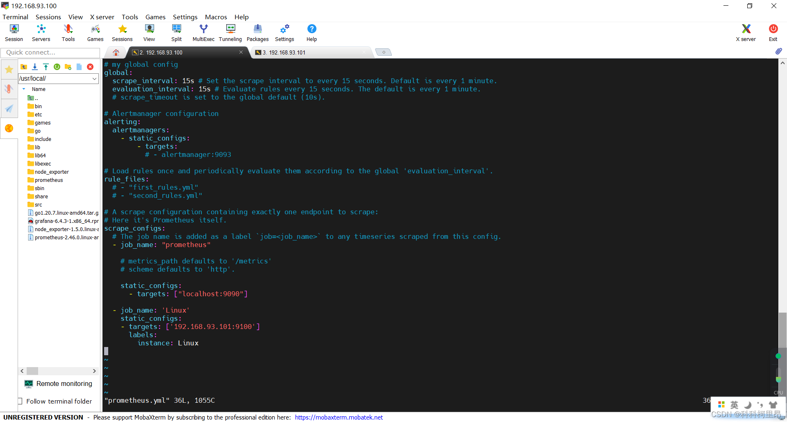Open the X server menu
The width and height of the screenshot is (787, 422).
102,17
